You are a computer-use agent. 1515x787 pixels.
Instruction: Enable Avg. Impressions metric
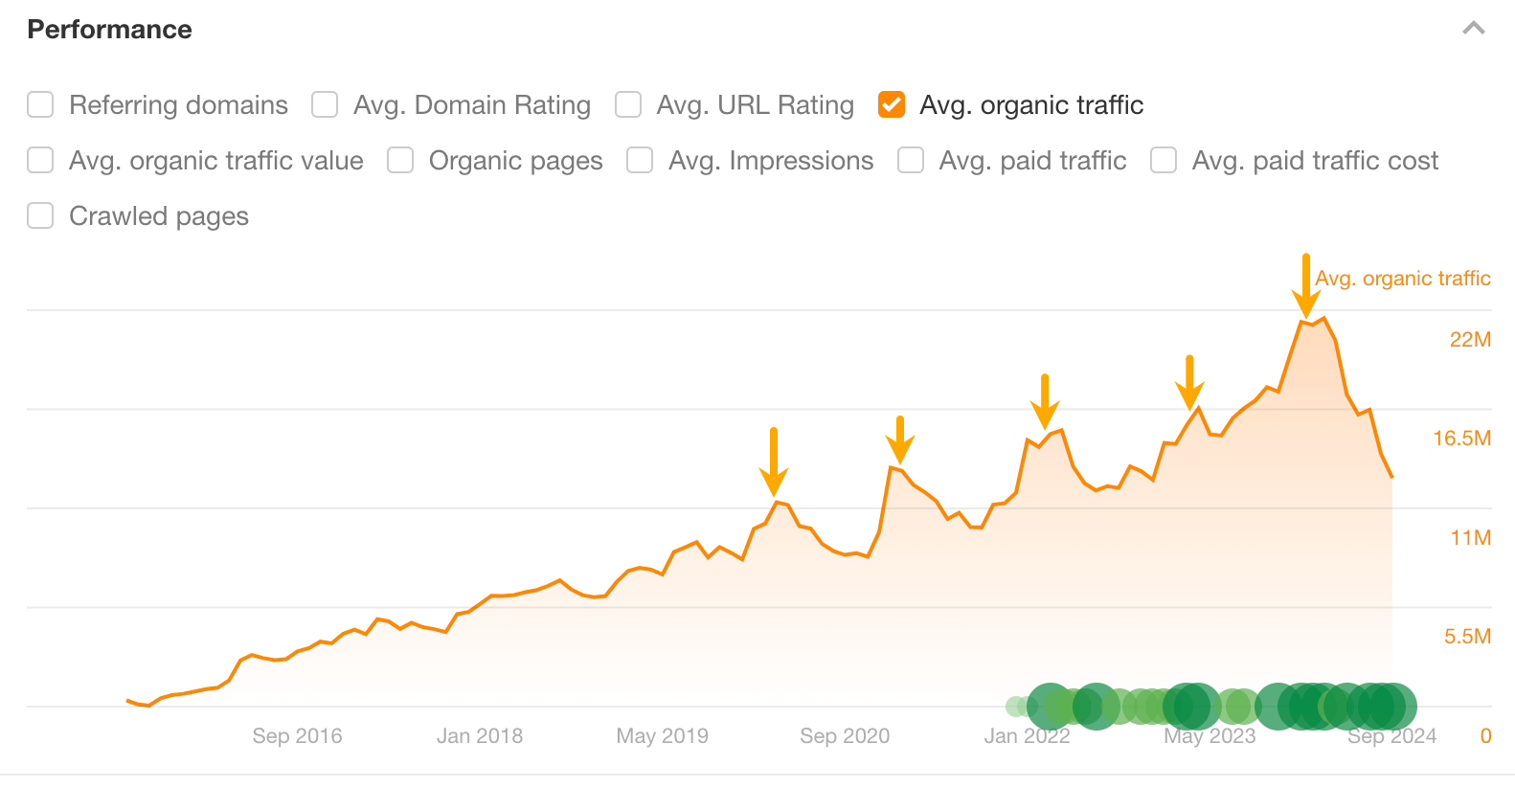[639, 160]
